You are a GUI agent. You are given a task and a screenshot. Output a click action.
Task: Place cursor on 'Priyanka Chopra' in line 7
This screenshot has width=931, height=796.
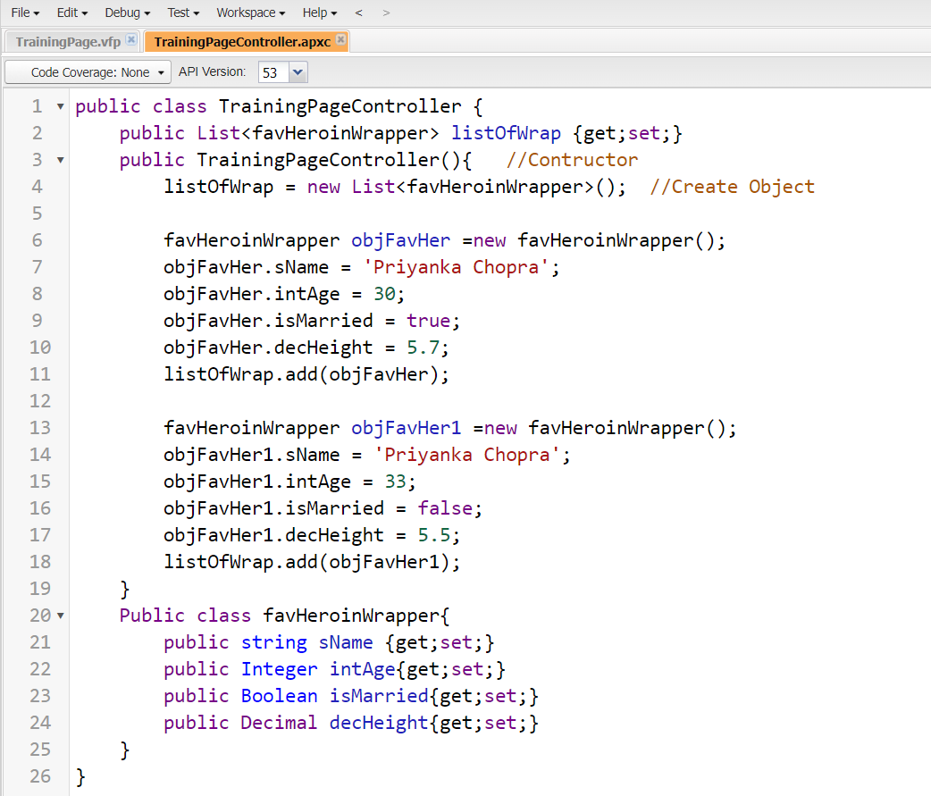(472, 267)
